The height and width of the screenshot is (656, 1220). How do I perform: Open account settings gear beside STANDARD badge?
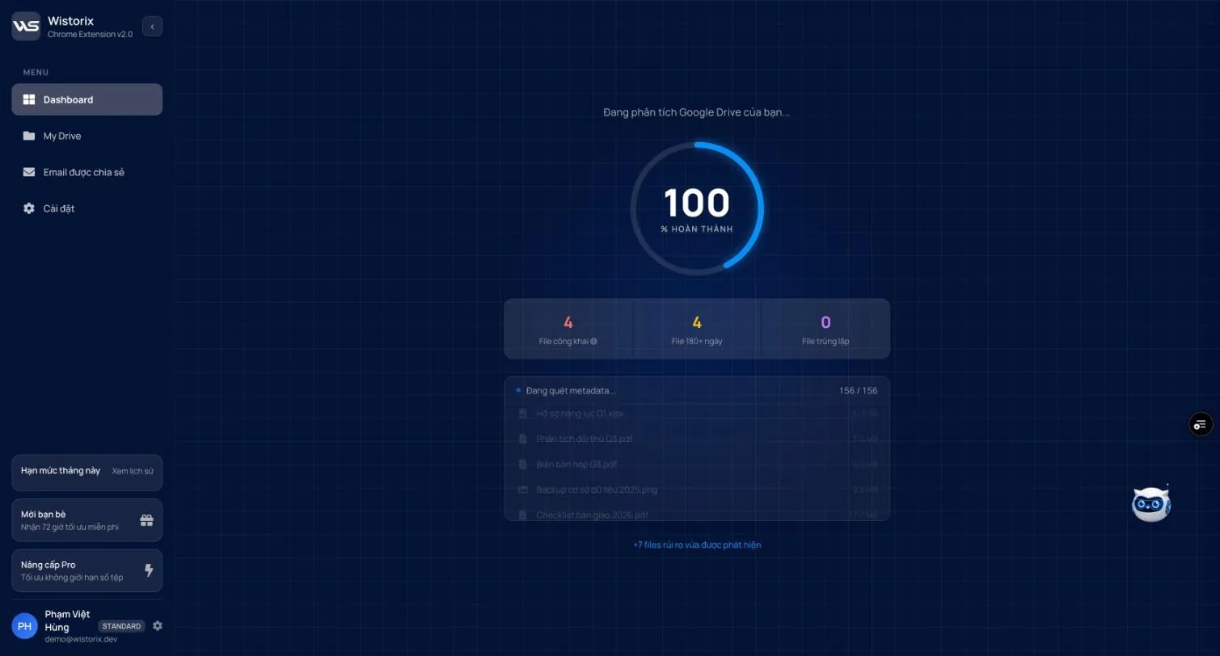[158, 626]
